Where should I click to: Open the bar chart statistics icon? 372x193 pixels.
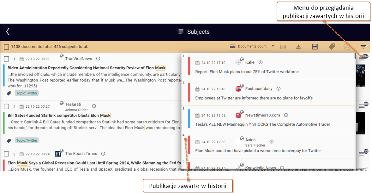tap(283, 47)
